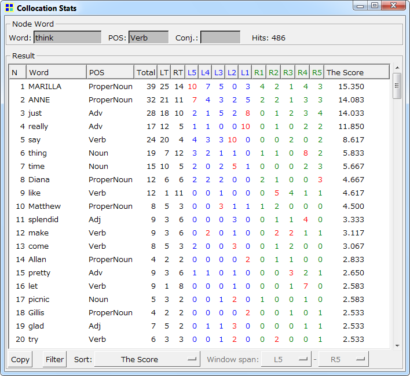410x376 pixels.
Task: Click the score 3.333 for splendid
Action: [353, 220]
